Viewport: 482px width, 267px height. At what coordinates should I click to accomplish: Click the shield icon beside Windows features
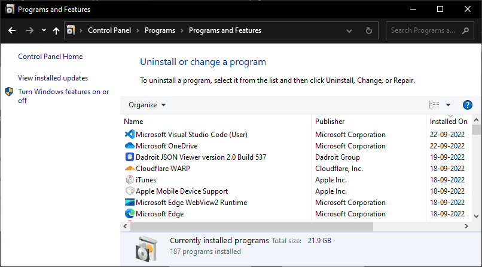[x=9, y=92]
